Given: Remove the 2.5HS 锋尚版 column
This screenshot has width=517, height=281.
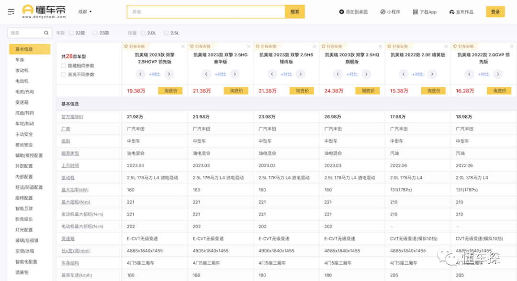Looking at the screenshot, I should [315, 46].
